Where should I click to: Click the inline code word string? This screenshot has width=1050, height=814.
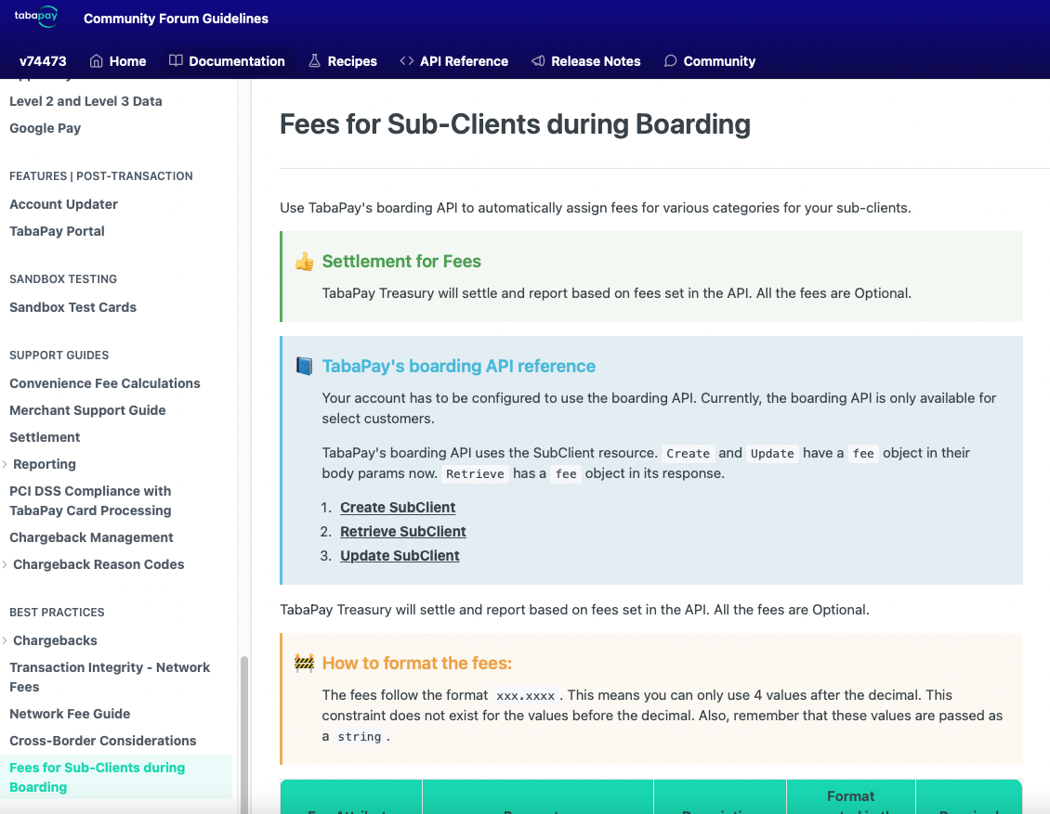pyautogui.click(x=360, y=737)
